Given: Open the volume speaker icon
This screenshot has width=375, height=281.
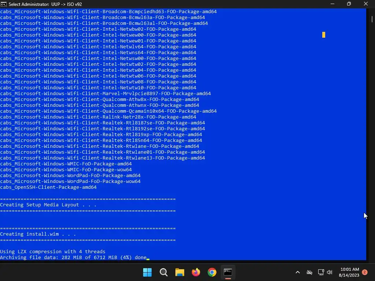Looking at the screenshot, I should (x=330, y=272).
